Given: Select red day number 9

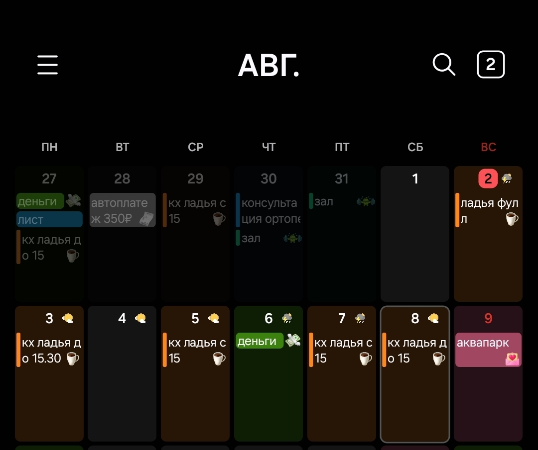Looking at the screenshot, I should click(x=488, y=319).
